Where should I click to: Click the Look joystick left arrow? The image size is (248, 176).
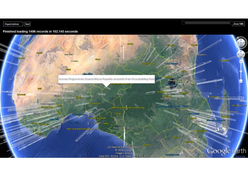tap(238, 43)
